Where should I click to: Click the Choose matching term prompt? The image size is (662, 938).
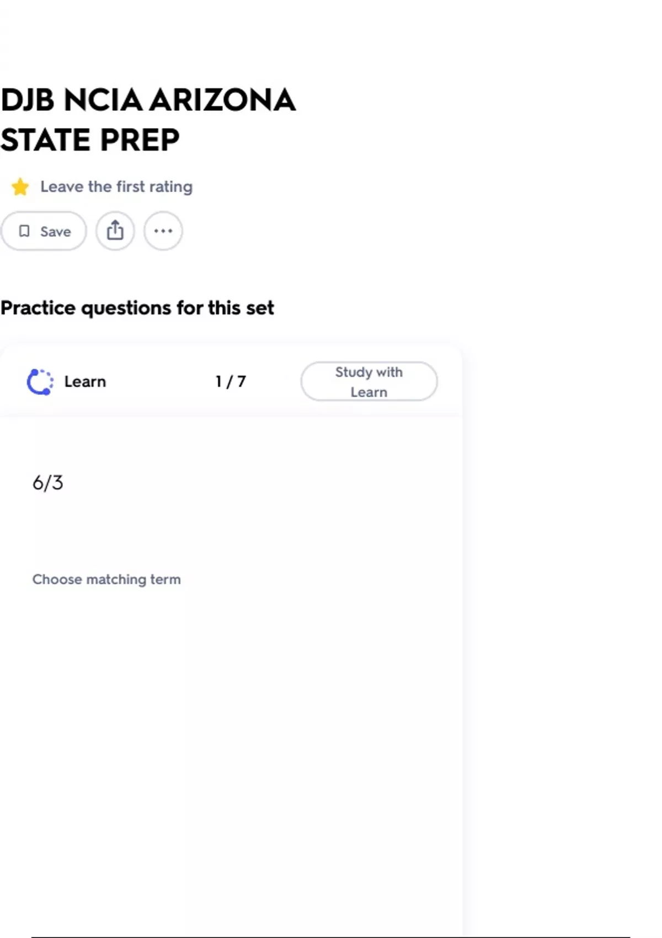tap(106, 579)
